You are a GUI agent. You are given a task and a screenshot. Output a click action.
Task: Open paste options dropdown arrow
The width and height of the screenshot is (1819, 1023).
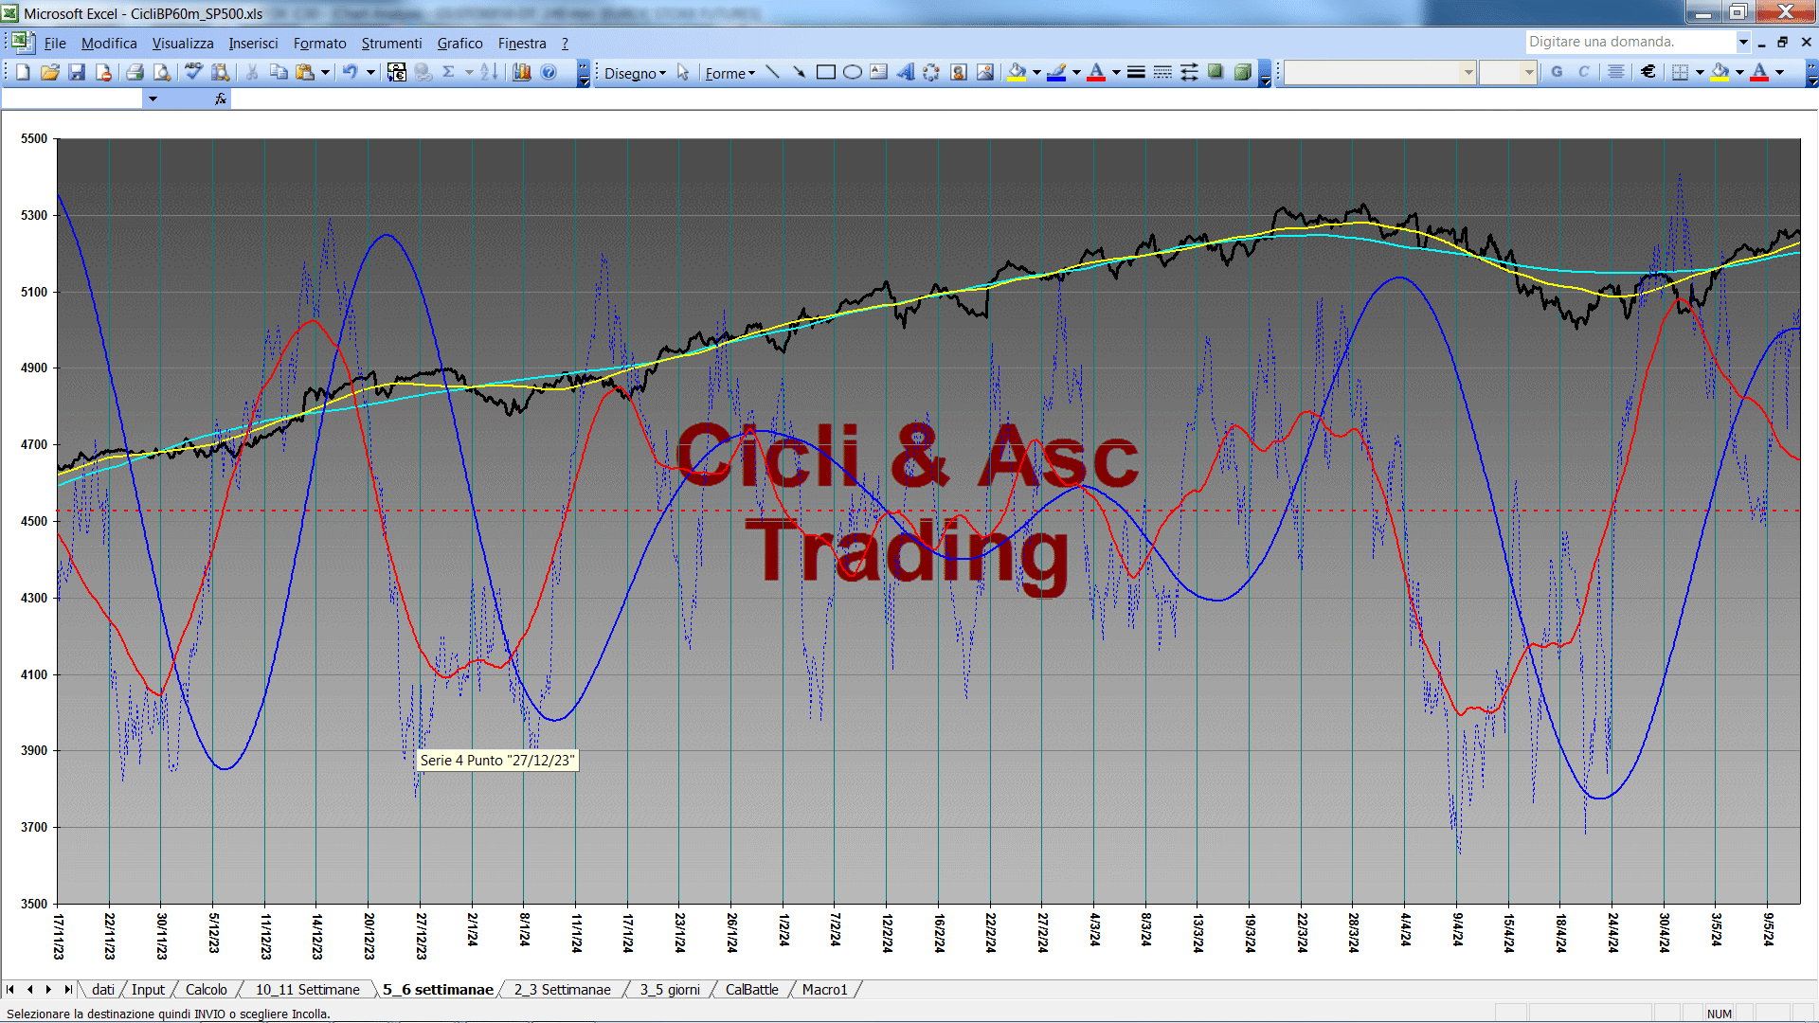coord(325,72)
